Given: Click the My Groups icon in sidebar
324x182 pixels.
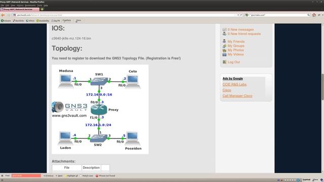Looking at the screenshot, I should (x=224, y=46).
